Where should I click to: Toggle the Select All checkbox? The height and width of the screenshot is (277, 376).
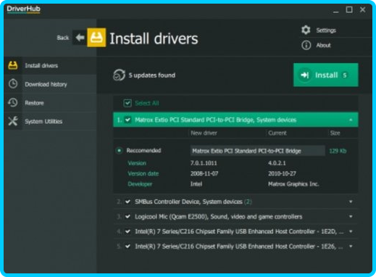click(x=128, y=103)
